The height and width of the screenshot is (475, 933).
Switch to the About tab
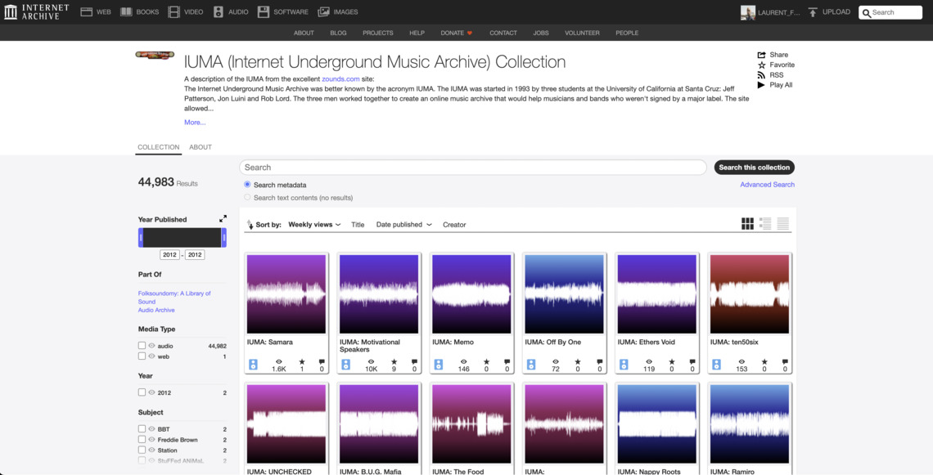(201, 147)
